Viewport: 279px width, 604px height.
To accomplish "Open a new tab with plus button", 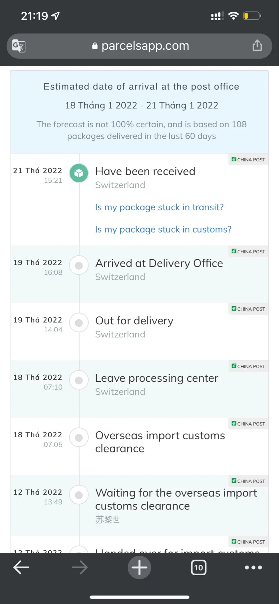I will (139, 567).
